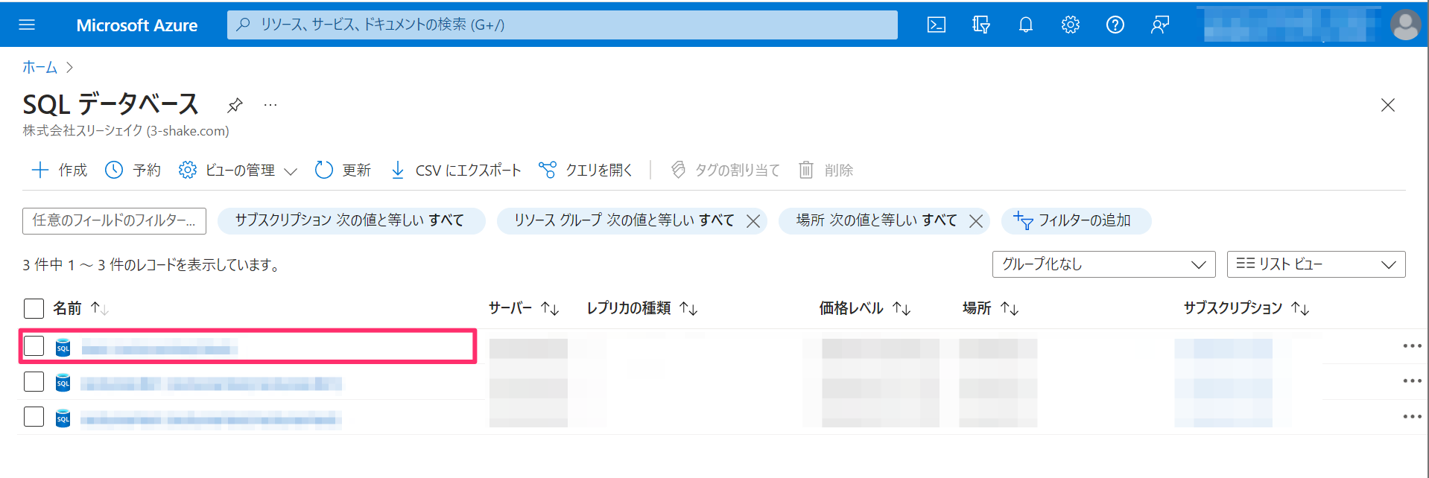Image resolution: width=1429 pixels, height=478 pixels.
Task: Sort by サーバー column
Action: (x=524, y=308)
